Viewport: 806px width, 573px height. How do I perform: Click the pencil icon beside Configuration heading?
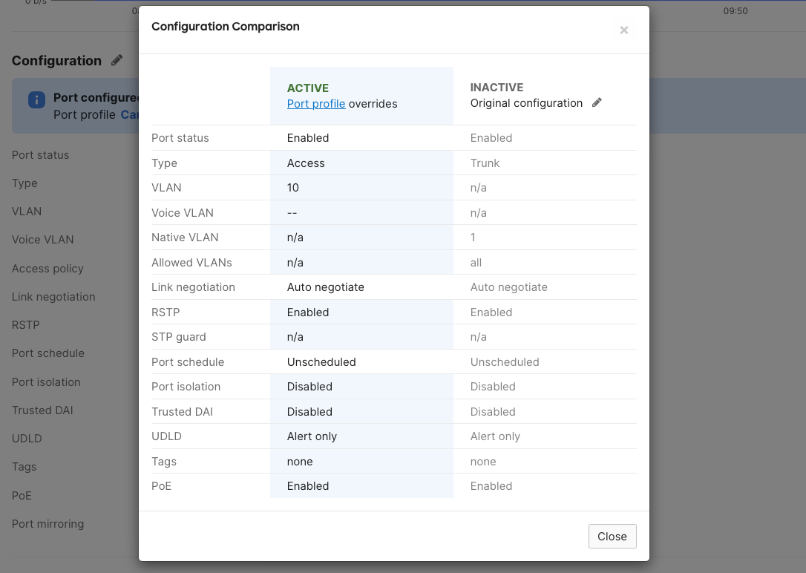click(x=119, y=60)
